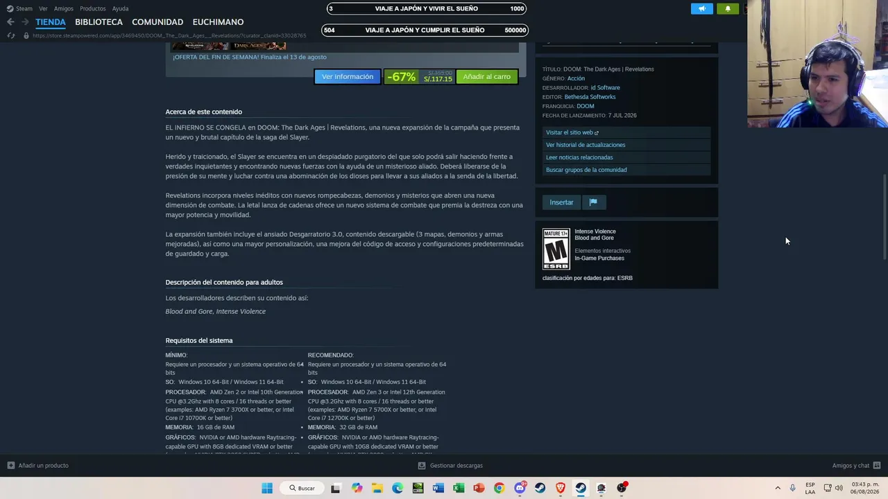Go back with the Steam back arrow
The height and width of the screenshot is (499, 888).
pyautogui.click(x=10, y=22)
